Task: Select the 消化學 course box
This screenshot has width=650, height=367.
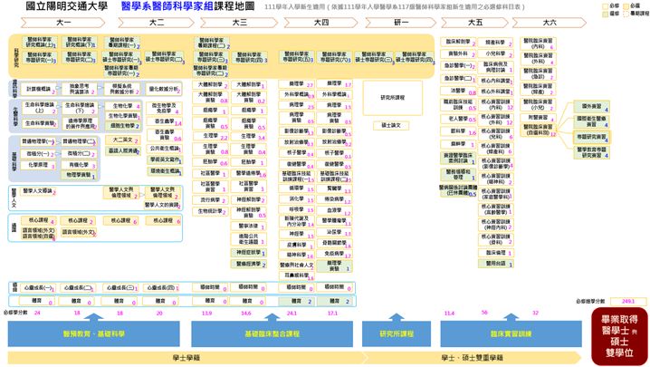Action: [x=296, y=199]
